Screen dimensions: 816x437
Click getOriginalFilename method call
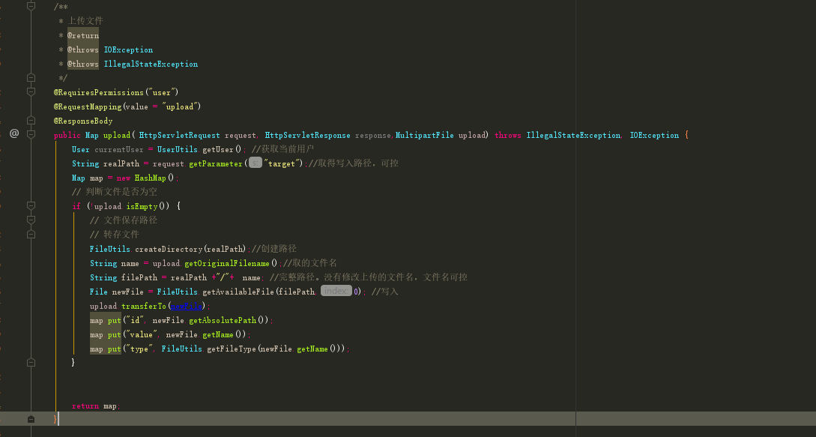pyautogui.click(x=227, y=263)
